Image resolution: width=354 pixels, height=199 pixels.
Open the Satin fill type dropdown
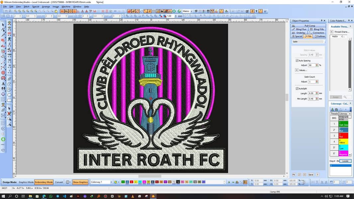coord(308,42)
